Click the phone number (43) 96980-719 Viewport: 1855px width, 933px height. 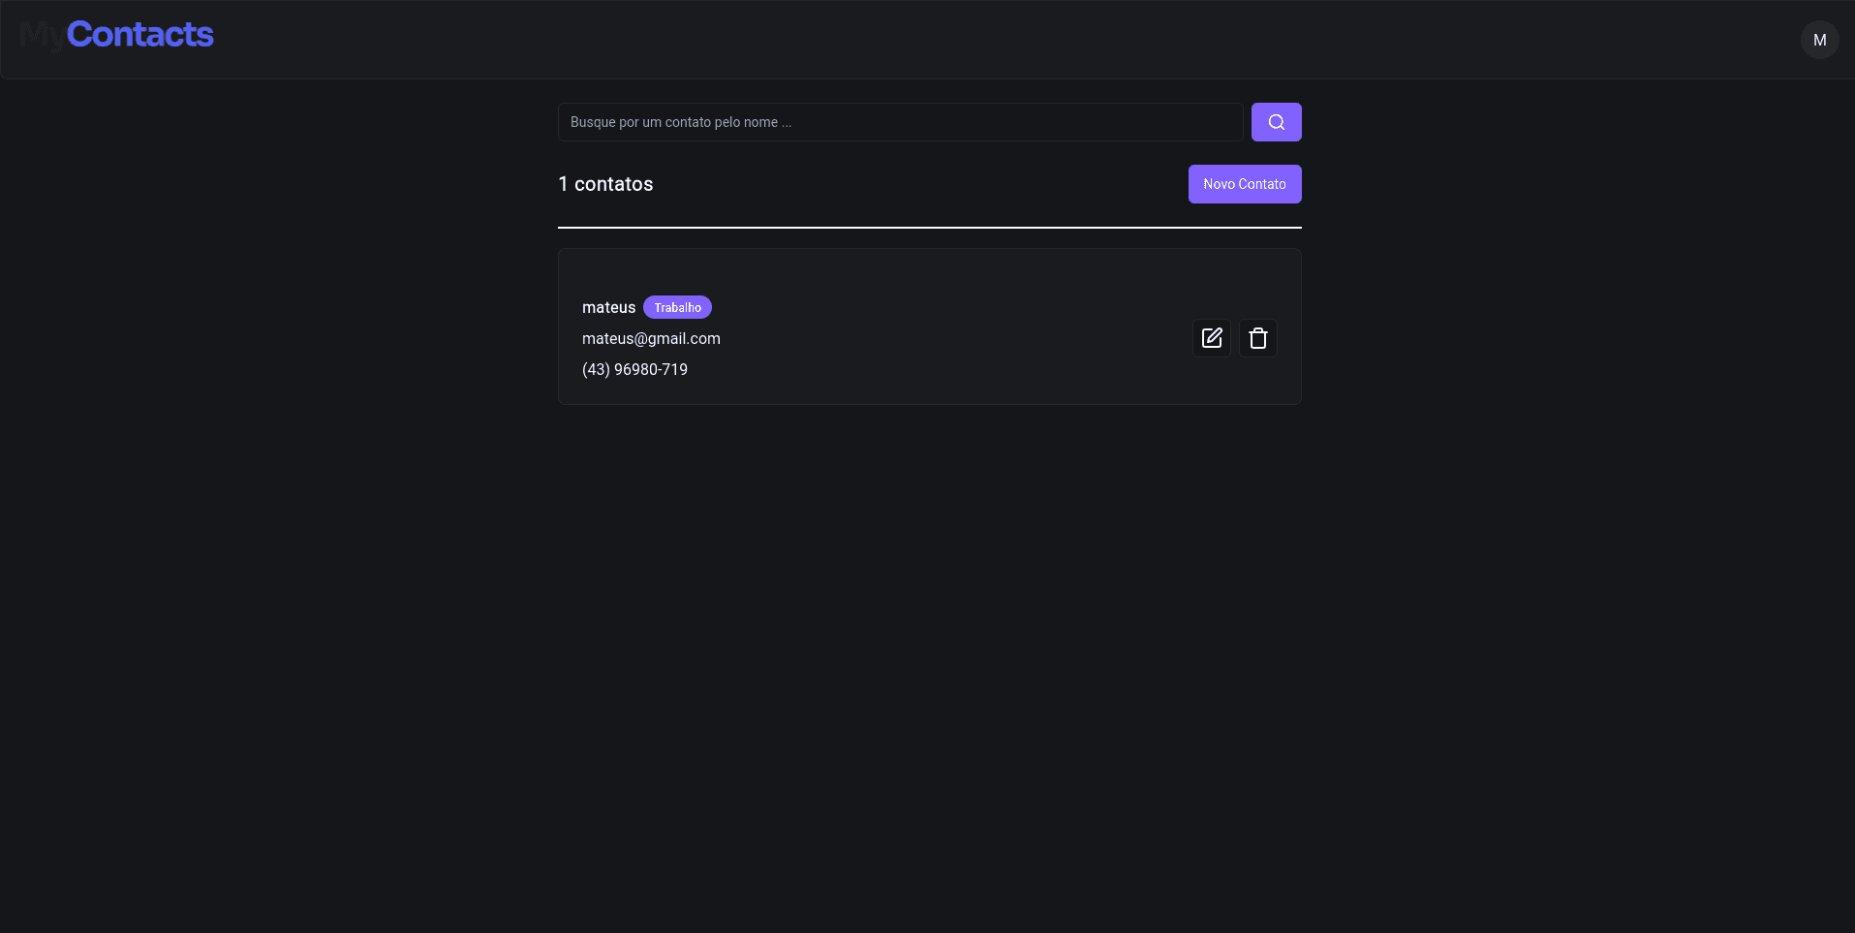pyautogui.click(x=634, y=369)
